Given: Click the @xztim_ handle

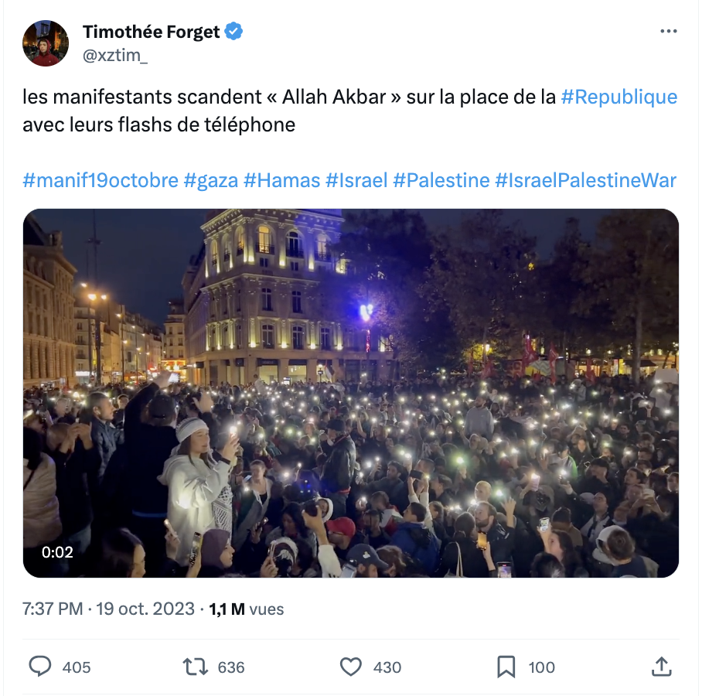Looking at the screenshot, I should 115,56.
